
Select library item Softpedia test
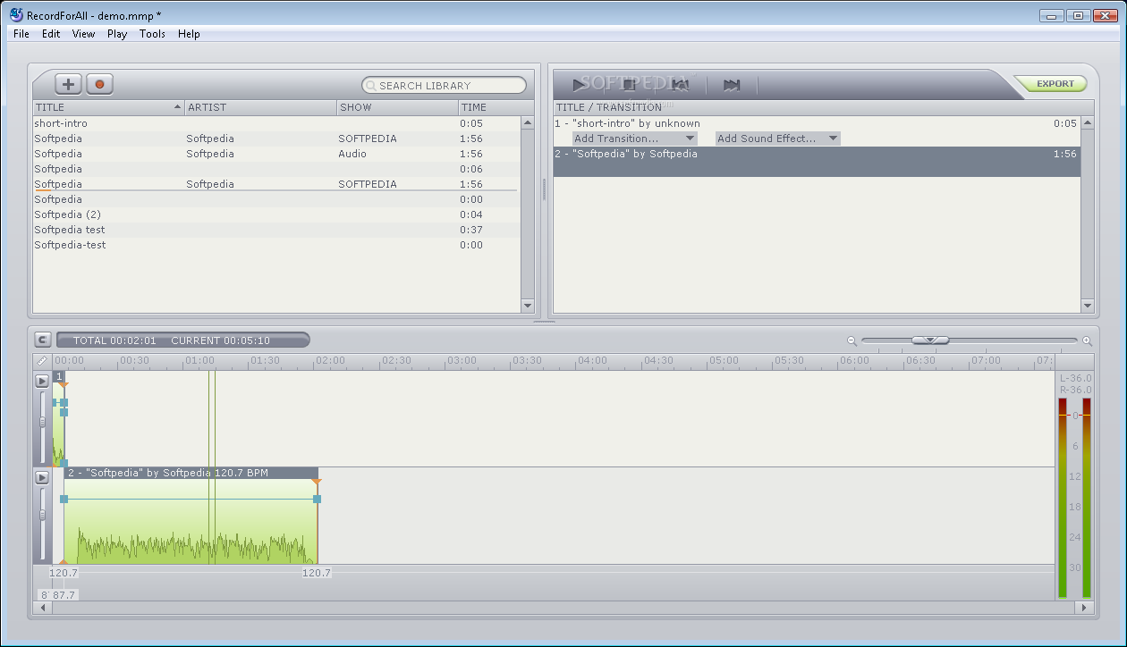point(276,230)
